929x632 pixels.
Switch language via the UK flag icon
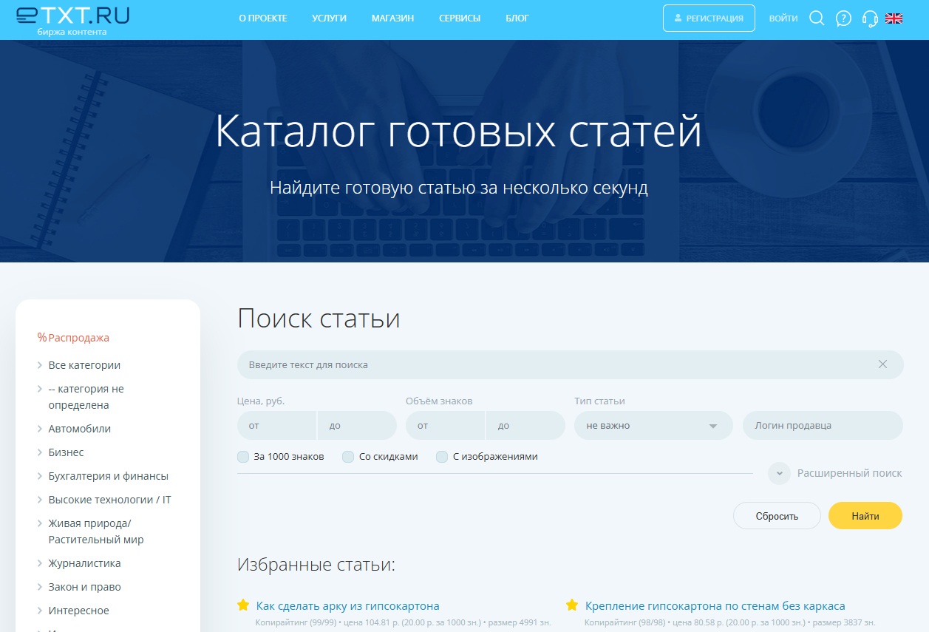coord(894,18)
